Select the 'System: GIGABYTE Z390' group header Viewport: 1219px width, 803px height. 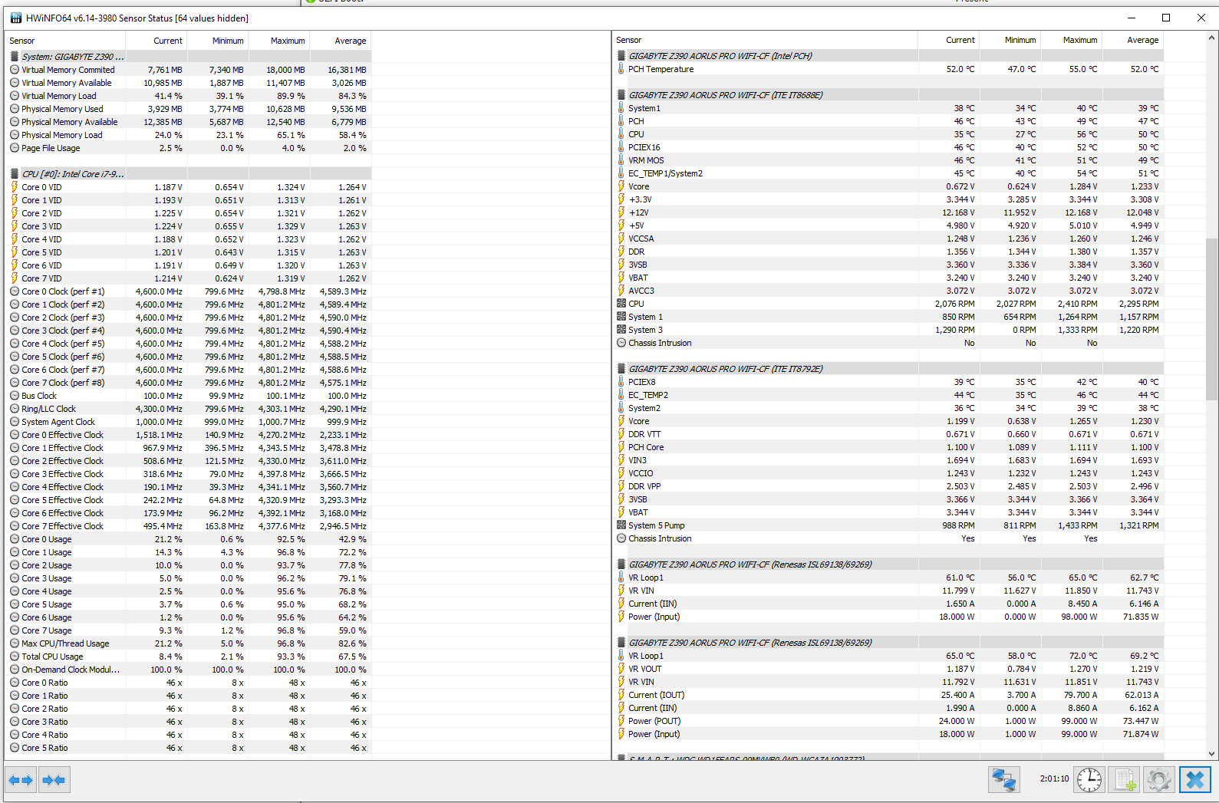coord(189,57)
